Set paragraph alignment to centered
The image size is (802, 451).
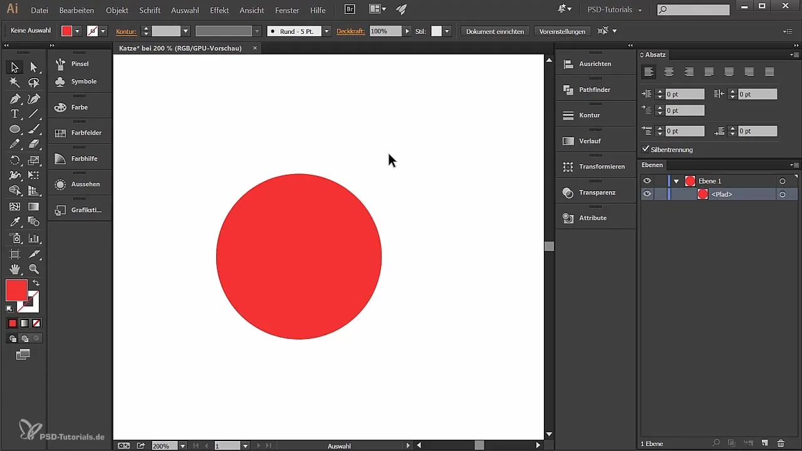tap(669, 72)
